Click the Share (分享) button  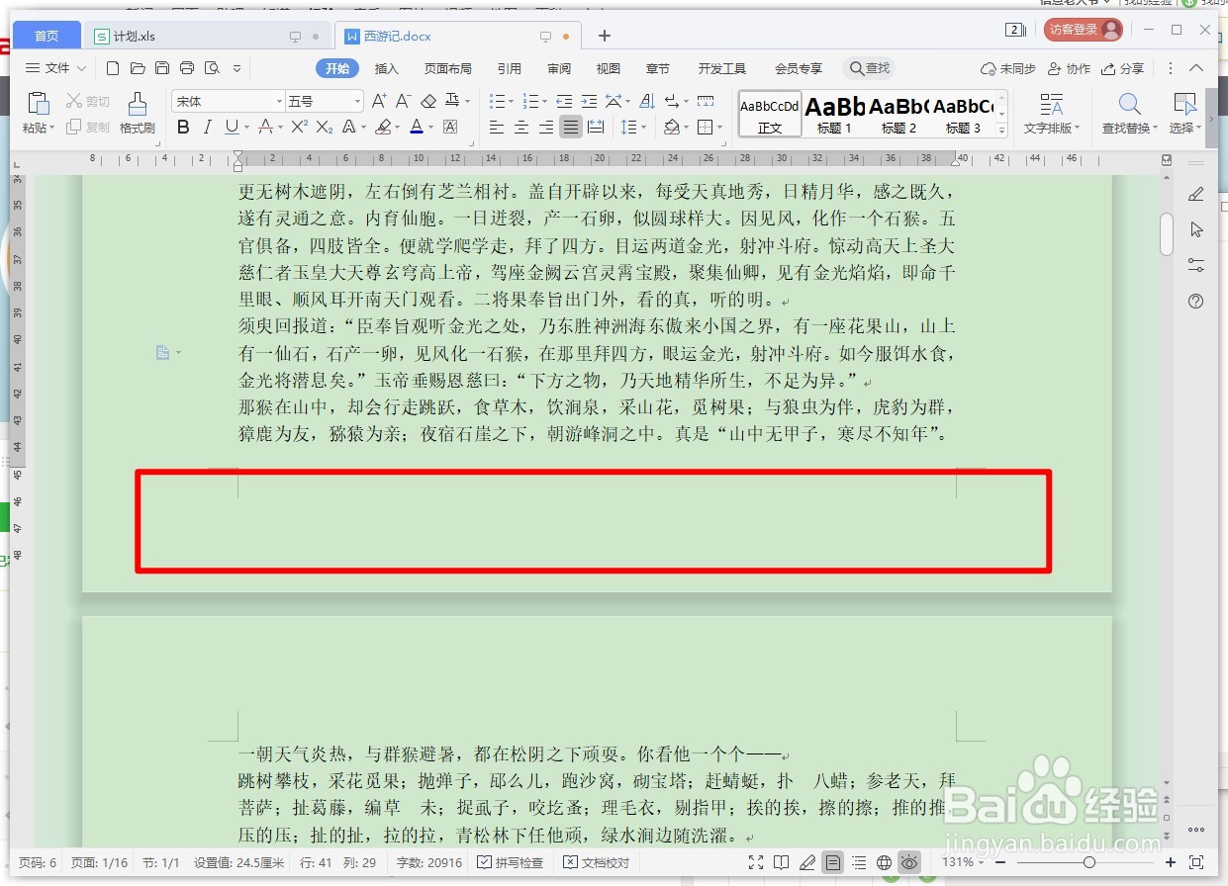point(1123,68)
